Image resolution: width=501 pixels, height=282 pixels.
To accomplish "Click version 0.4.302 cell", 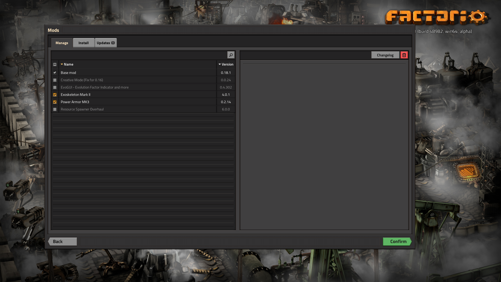I will point(226,87).
